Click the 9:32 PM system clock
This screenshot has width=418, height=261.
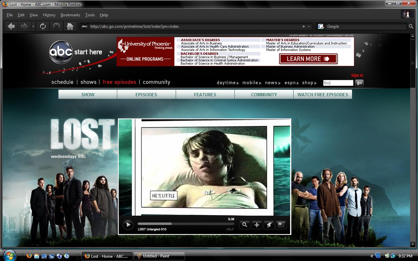point(405,256)
